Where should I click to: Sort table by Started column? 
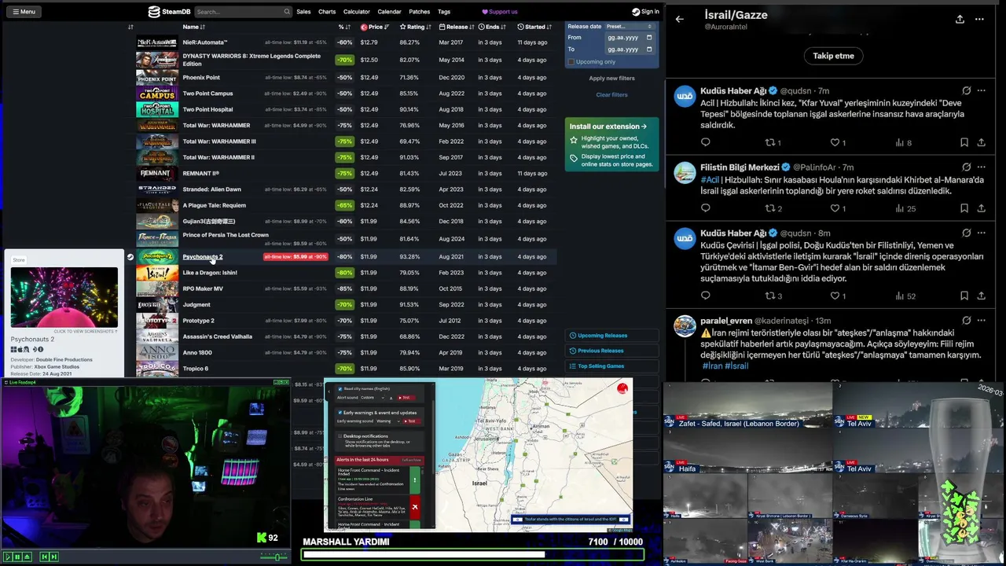point(534,27)
